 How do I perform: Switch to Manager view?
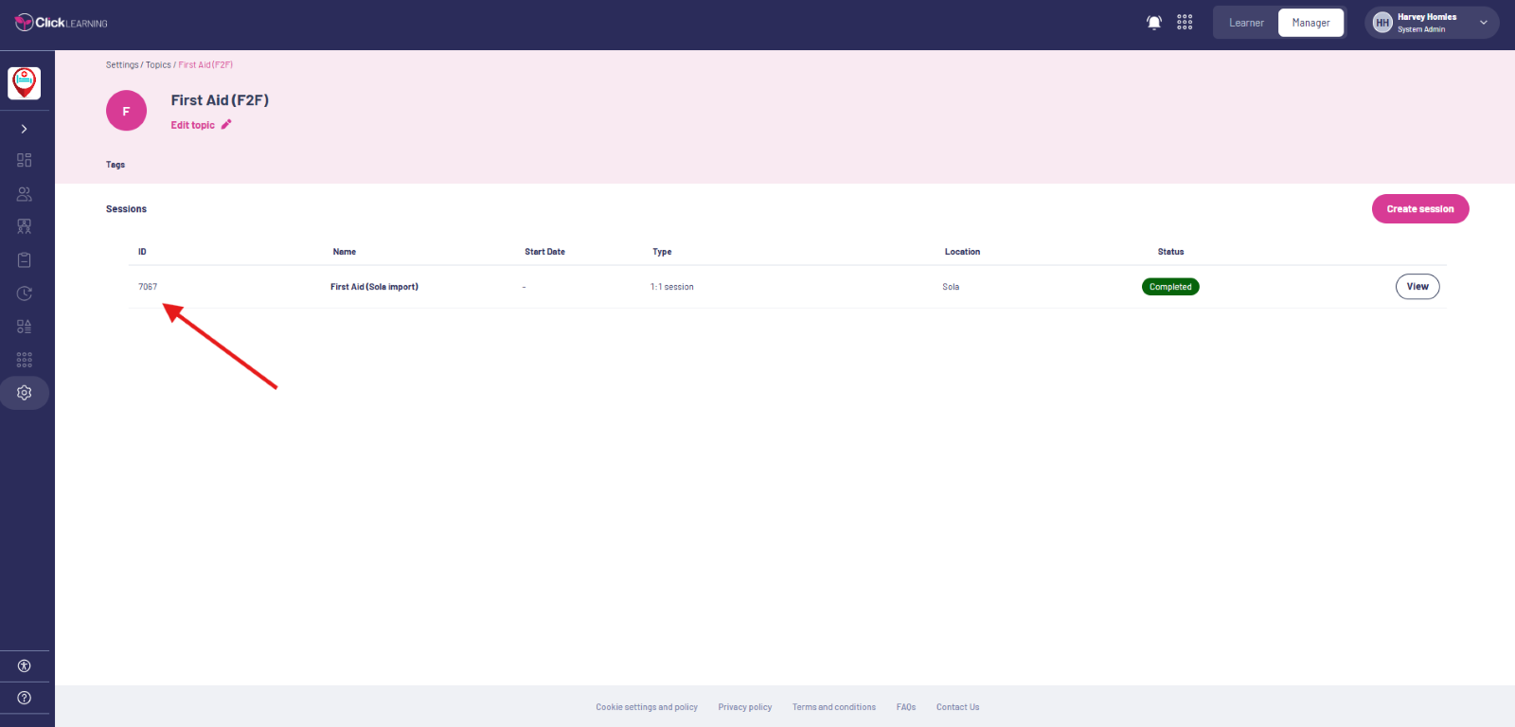click(x=1310, y=23)
